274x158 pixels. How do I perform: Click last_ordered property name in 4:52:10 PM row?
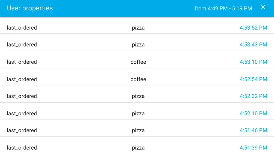pos(22,113)
